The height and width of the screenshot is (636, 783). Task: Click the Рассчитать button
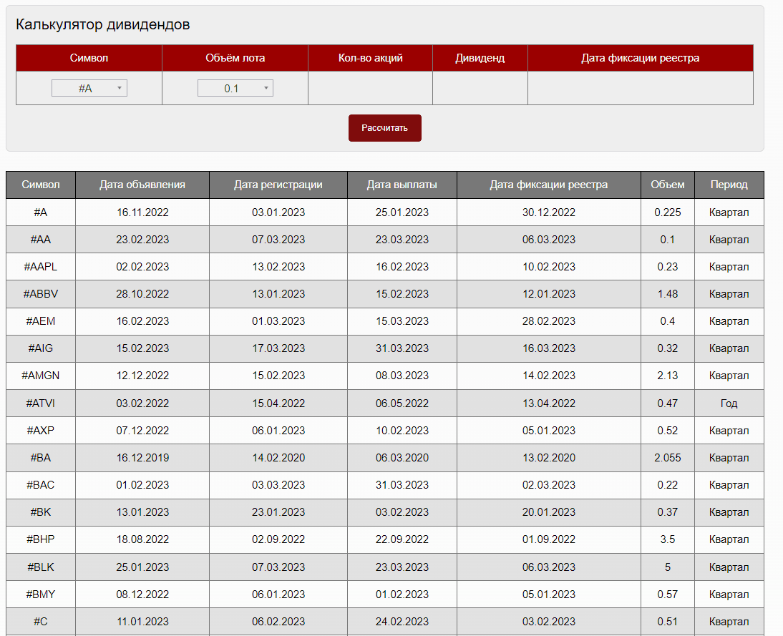384,128
